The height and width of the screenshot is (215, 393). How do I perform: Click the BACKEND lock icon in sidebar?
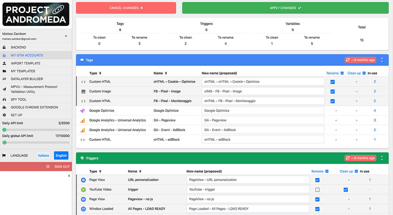[x=4, y=47]
